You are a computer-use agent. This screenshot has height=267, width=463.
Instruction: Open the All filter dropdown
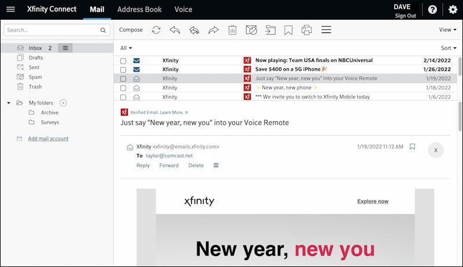126,48
